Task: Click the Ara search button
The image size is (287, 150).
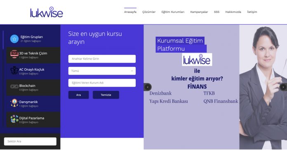Action: (78, 95)
